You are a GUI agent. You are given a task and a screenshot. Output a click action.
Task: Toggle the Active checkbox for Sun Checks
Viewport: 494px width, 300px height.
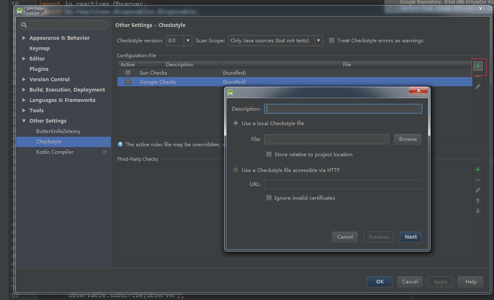[128, 73]
